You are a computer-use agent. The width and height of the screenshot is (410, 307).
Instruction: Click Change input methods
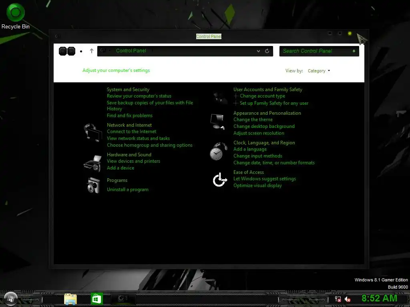tap(258, 156)
